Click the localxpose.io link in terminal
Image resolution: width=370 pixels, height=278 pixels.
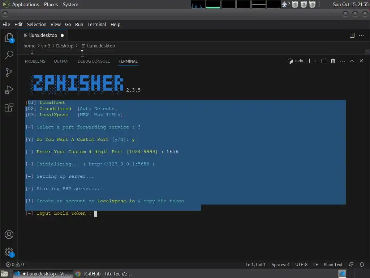(x=116, y=201)
